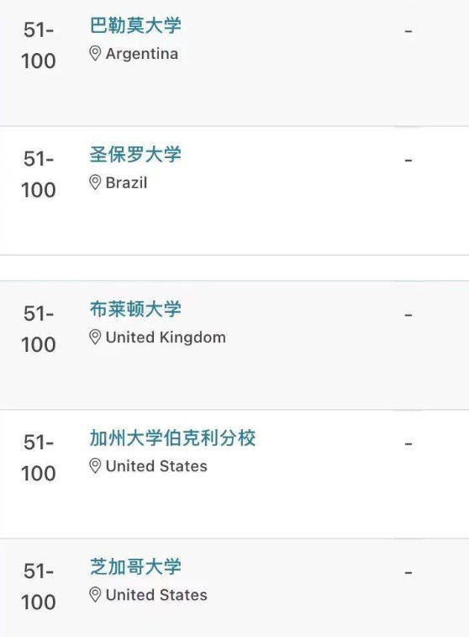Screen dimensions: 469x637
Task: Open the 布莱顿大学 university link
Action: [135, 309]
